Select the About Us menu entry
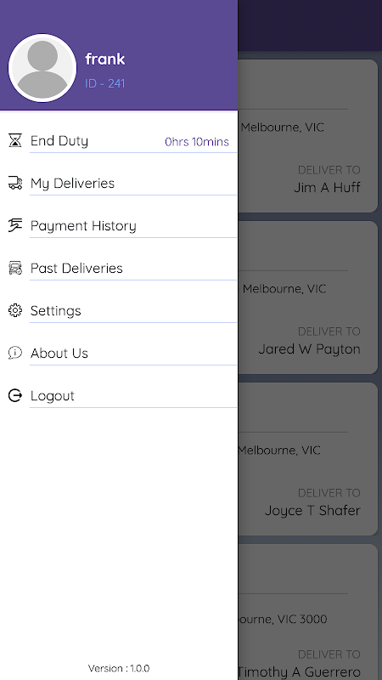The width and height of the screenshot is (382, 680). coord(119,353)
